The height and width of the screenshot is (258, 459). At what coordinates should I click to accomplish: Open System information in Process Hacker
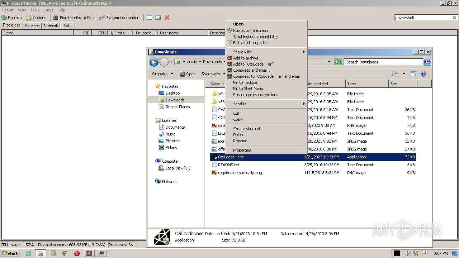point(119,18)
